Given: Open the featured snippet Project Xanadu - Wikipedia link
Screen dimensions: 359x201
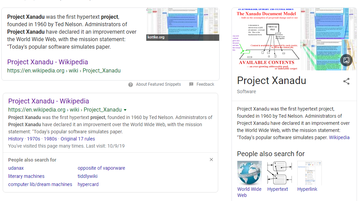Looking at the screenshot, I should (48, 62).
